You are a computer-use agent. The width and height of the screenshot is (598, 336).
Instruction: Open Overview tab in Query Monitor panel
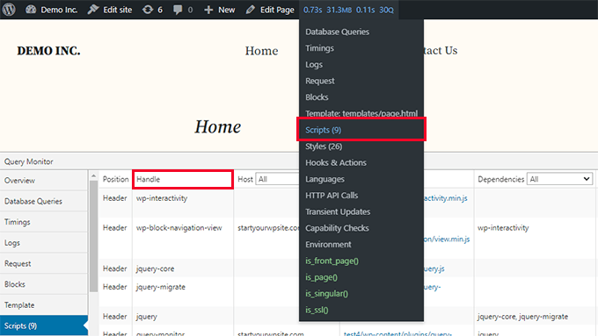44,181
